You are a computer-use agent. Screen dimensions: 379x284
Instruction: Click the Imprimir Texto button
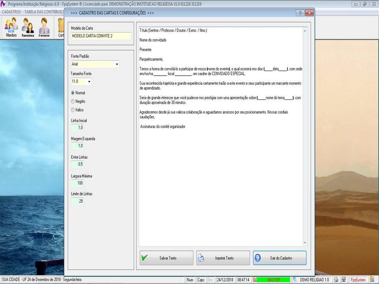pos(223,258)
